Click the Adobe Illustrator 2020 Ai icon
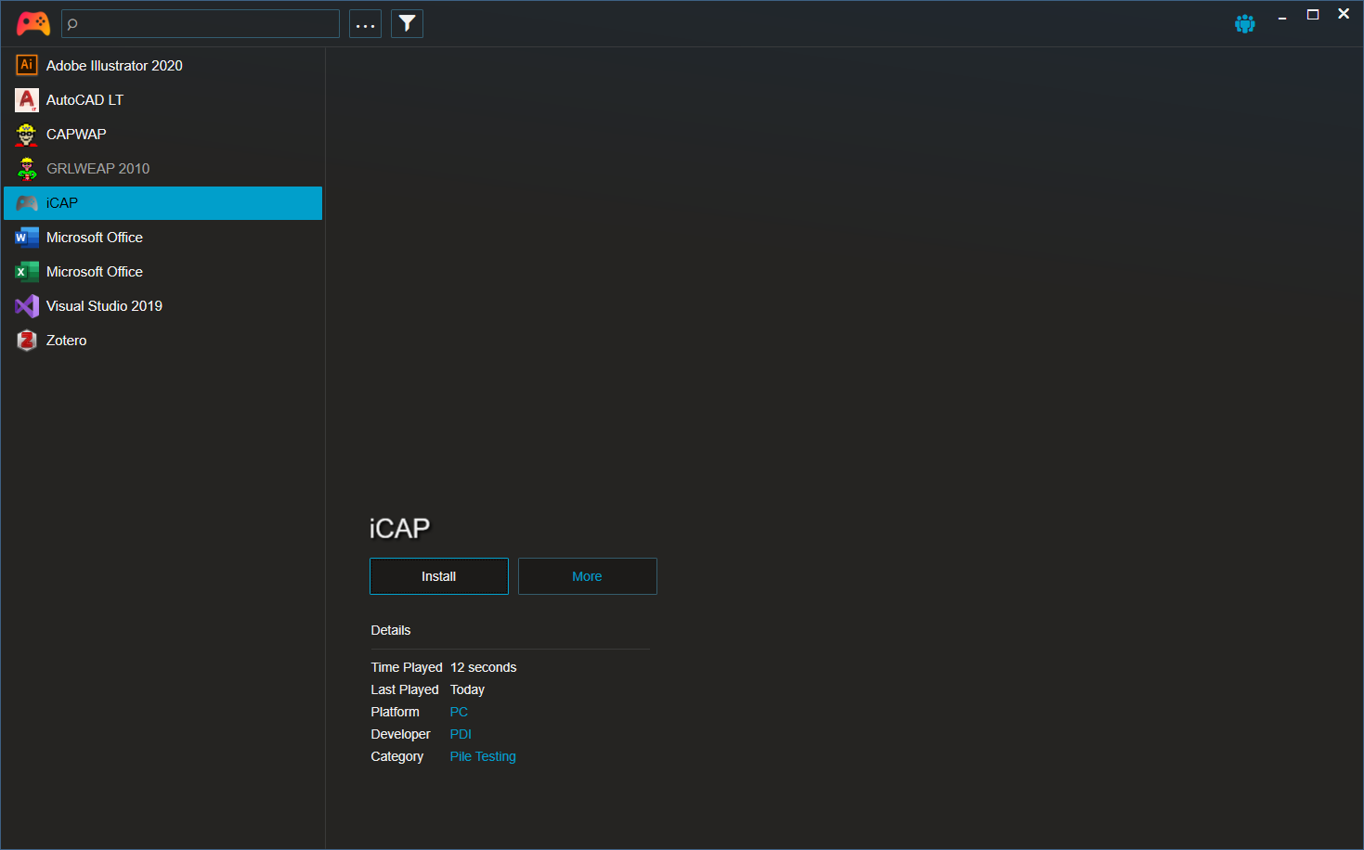Viewport: 1364px width, 850px height. click(x=27, y=65)
